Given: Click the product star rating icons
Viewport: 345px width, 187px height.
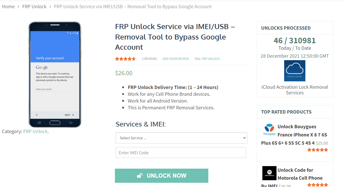Looking at the screenshot, I should tap(125, 59).
